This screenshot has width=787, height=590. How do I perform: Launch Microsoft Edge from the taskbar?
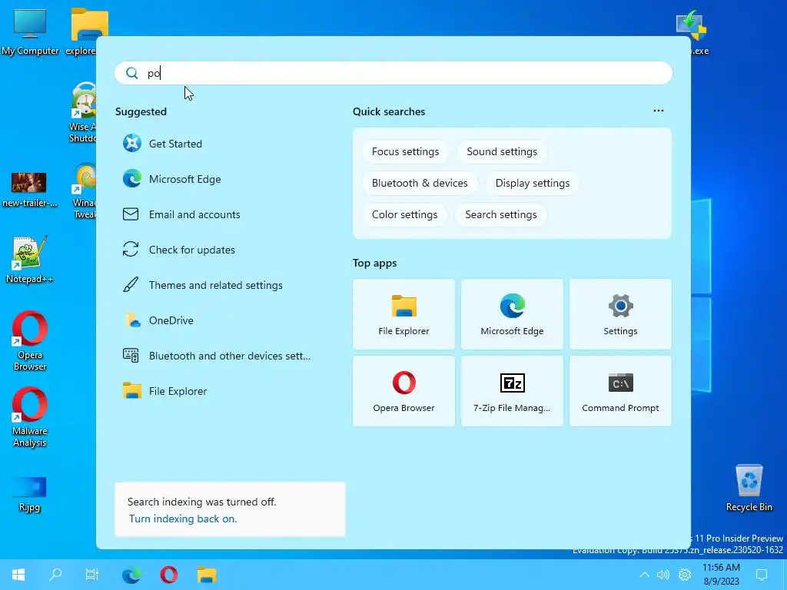coord(131,575)
